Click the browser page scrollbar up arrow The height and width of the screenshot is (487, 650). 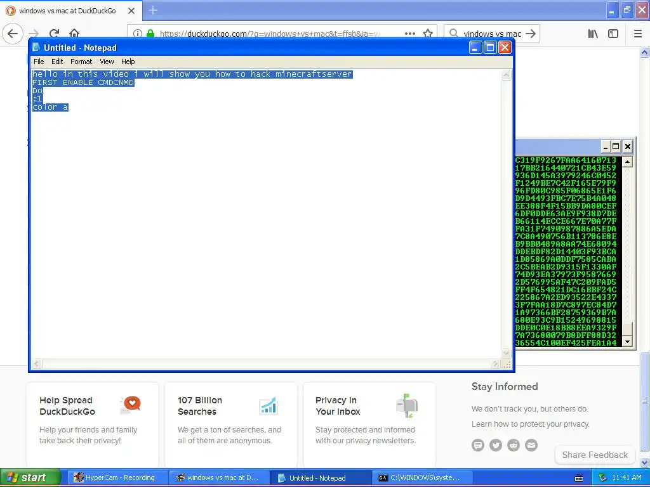645,52
